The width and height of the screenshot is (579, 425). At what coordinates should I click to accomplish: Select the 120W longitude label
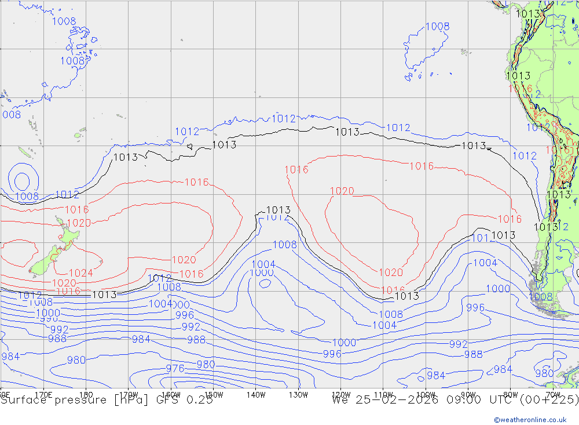(341, 395)
